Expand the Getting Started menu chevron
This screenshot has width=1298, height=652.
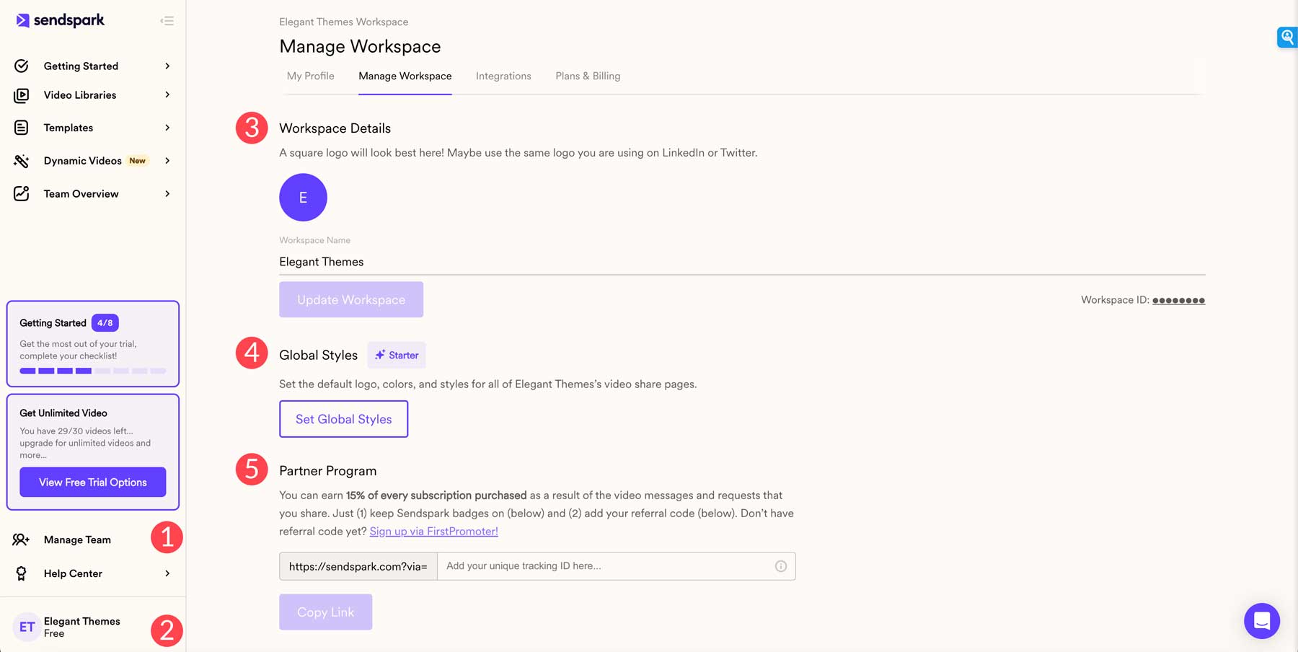(167, 66)
